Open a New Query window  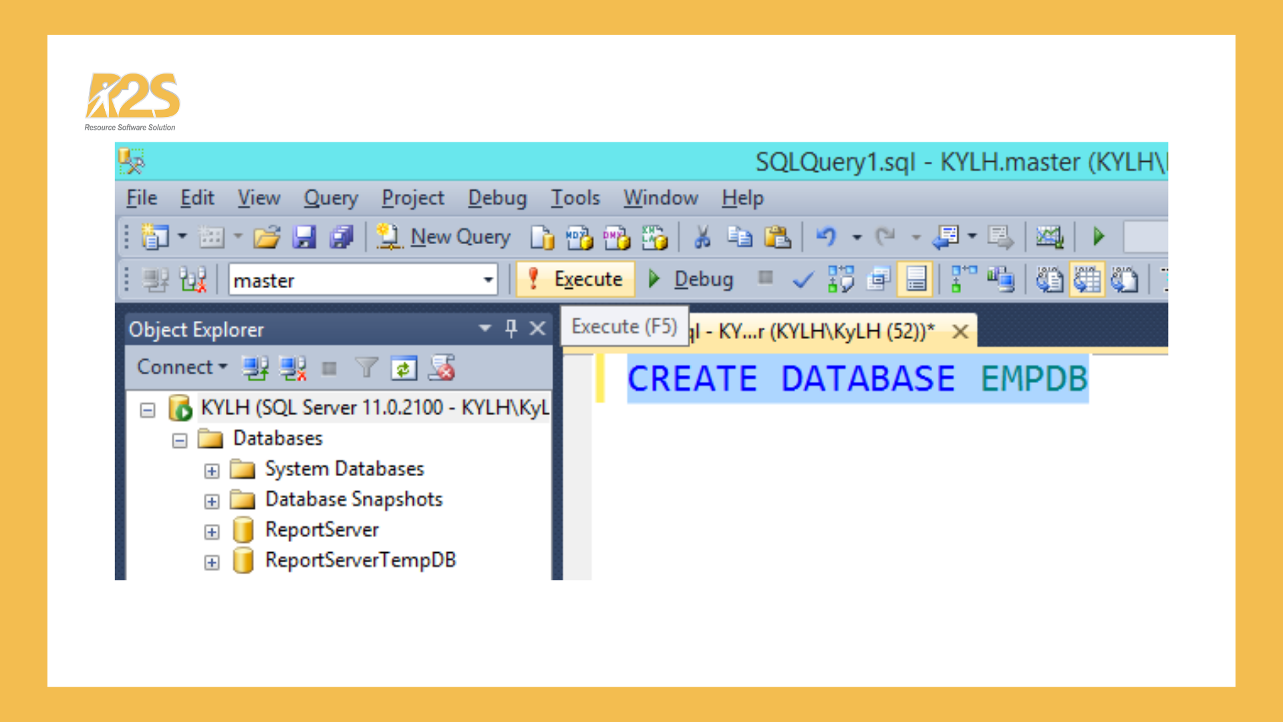pos(444,237)
